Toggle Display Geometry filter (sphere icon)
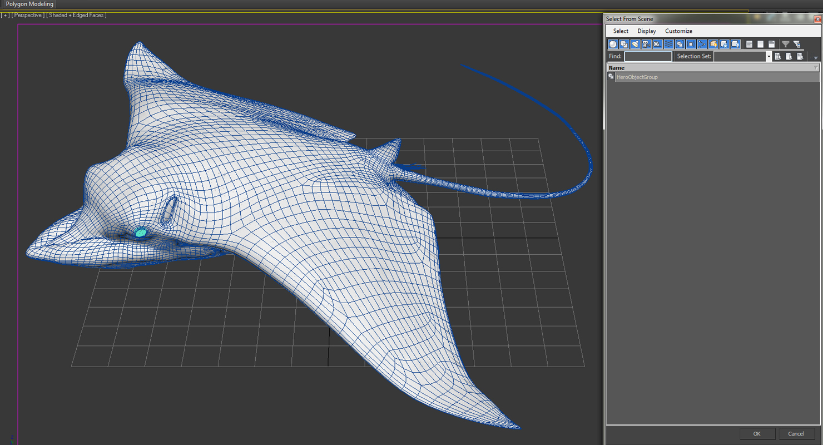The image size is (823, 445). 613,44
